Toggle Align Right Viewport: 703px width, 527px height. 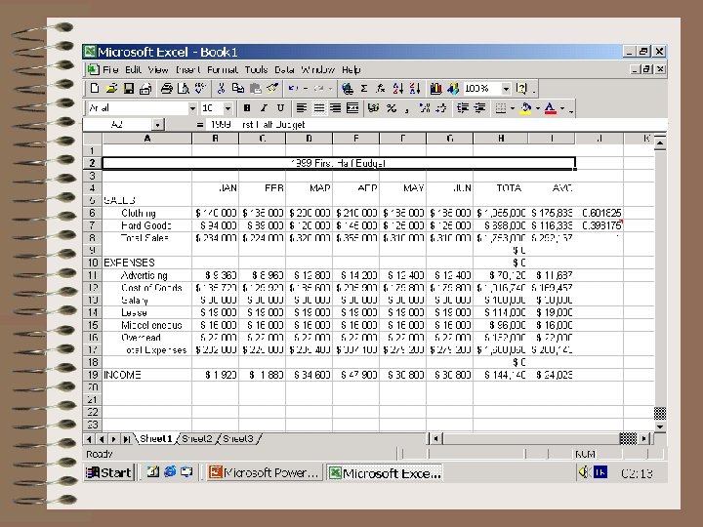(335, 108)
